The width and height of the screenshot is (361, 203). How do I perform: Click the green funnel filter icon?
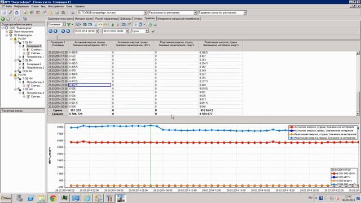(x=69, y=24)
